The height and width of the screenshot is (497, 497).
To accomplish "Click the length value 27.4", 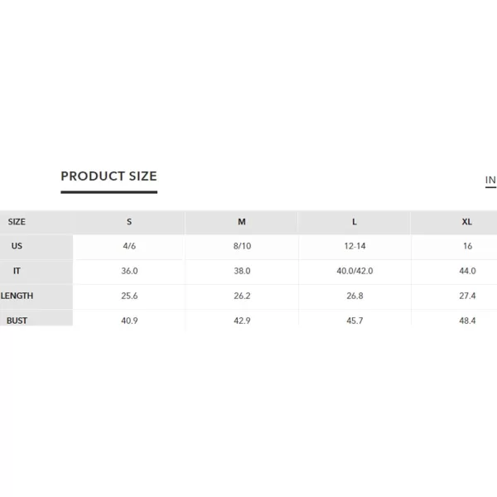I will [467, 296].
